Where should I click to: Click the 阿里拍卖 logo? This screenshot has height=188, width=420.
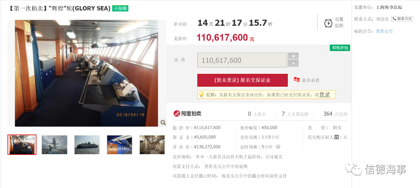(x=187, y=114)
